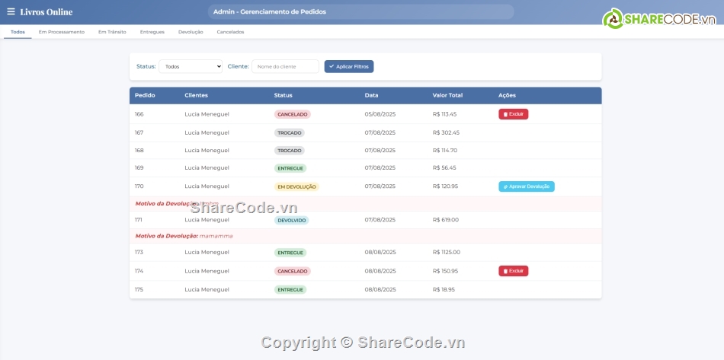The image size is (724, 360).
Task: Approve the return for order 170
Action: (x=526, y=186)
